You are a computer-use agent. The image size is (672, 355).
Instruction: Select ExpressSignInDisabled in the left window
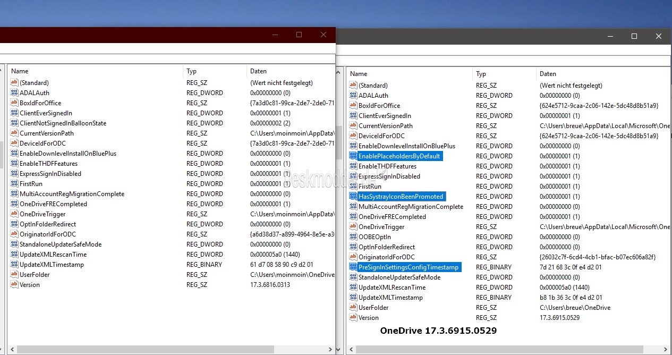coord(50,173)
